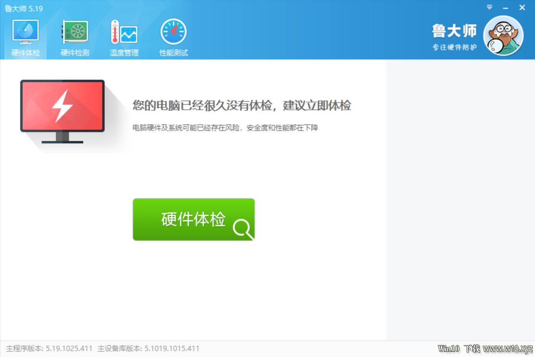Minimize the 鲁大师 window

[x=505, y=8]
